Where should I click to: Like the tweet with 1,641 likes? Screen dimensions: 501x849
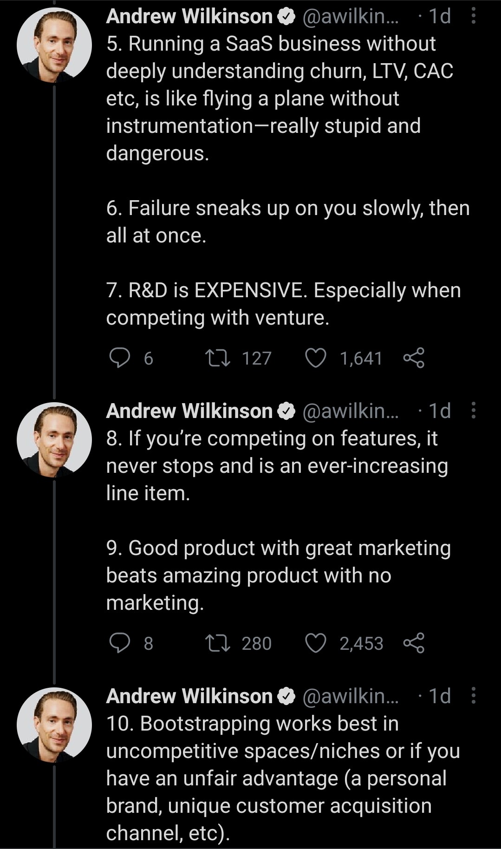(x=315, y=358)
